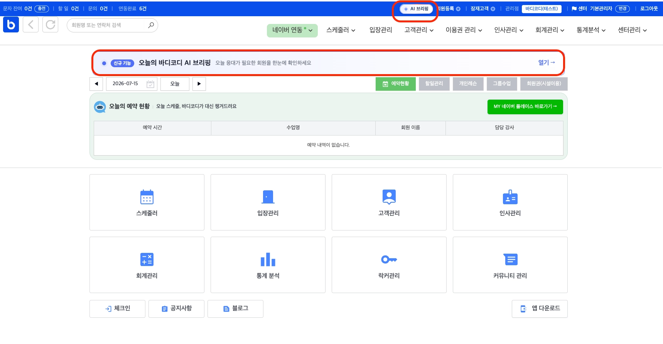Go to the previous day with the left arrow
663x344 pixels.
click(96, 84)
